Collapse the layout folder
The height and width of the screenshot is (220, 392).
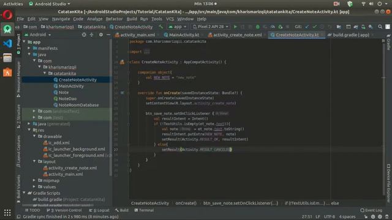pyautogui.click(x=34, y=161)
